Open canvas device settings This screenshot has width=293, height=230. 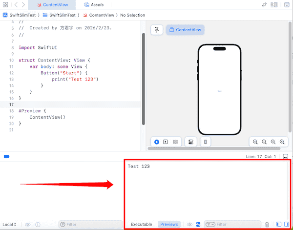pos(191,142)
